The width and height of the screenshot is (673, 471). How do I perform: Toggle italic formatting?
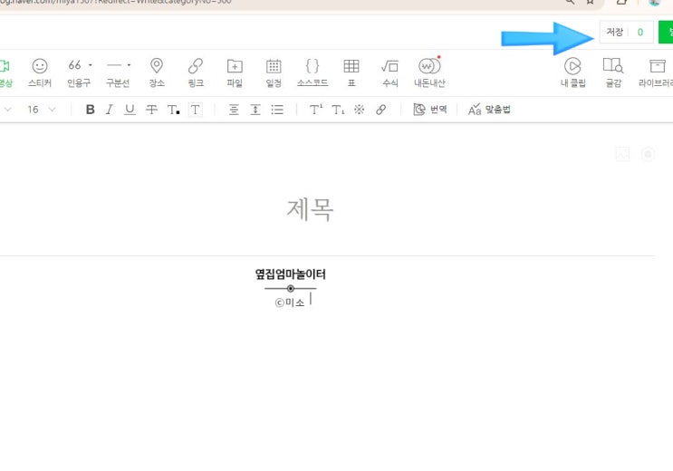(x=110, y=110)
